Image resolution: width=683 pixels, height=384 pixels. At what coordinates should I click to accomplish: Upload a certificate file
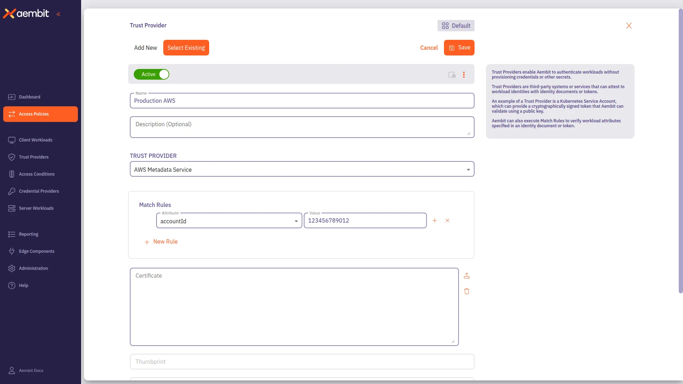pyautogui.click(x=467, y=276)
